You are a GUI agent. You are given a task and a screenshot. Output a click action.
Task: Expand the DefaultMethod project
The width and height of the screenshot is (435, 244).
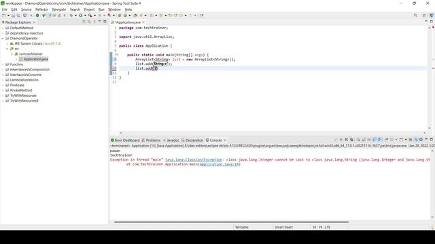[3, 28]
